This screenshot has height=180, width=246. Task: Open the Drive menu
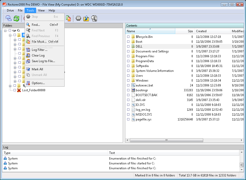click(x=10, y=10)
